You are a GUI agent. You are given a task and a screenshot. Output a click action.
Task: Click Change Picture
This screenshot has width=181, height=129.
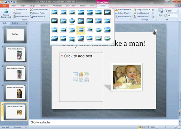[x=38, y=13]
